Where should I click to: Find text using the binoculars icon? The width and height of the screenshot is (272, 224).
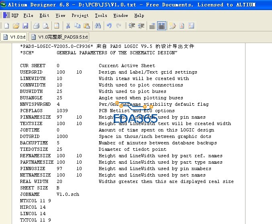98,26
